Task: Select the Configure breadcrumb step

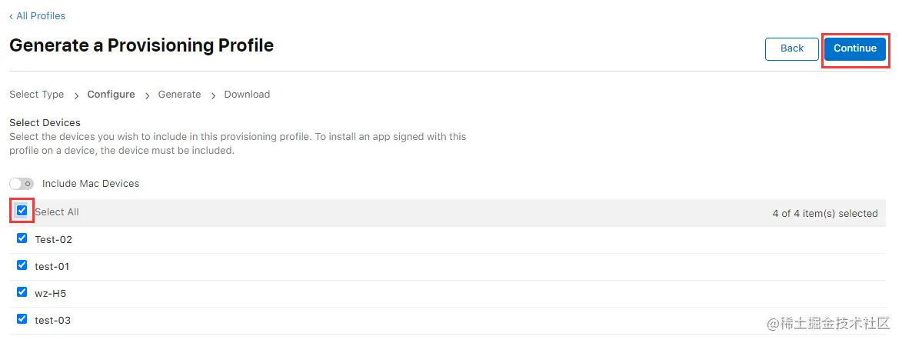Action: coord(111,95)
